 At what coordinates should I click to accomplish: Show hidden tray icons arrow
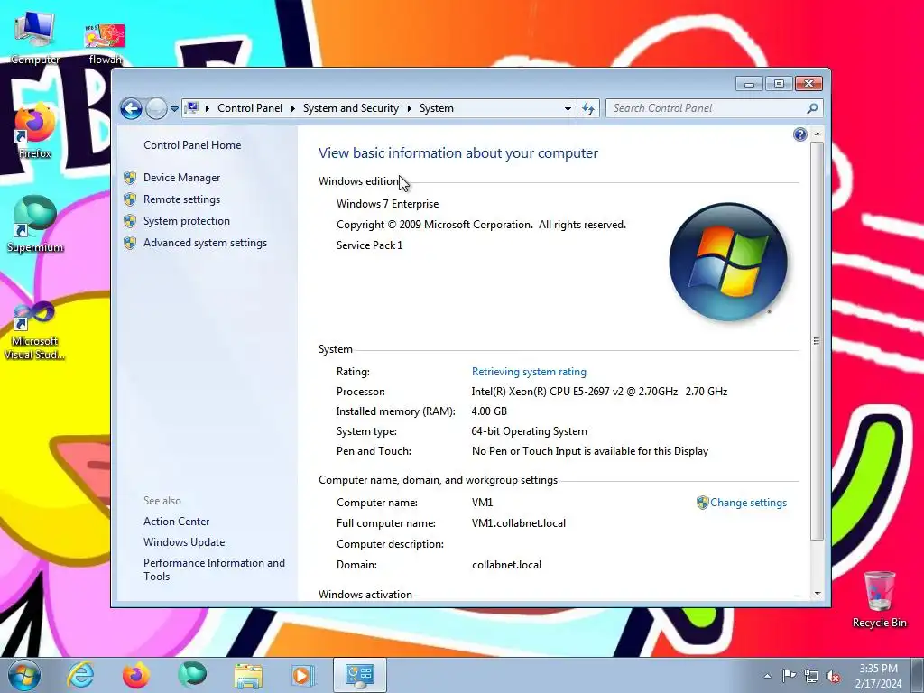[767, 676]
